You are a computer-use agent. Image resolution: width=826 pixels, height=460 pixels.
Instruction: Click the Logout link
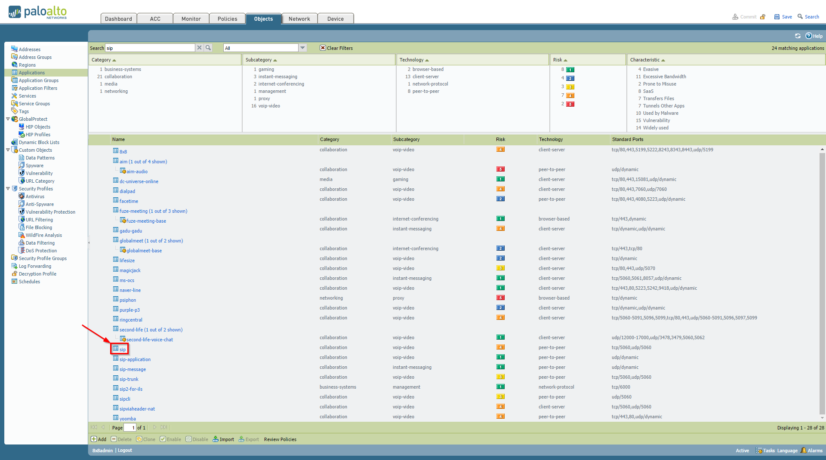(125, 450)
